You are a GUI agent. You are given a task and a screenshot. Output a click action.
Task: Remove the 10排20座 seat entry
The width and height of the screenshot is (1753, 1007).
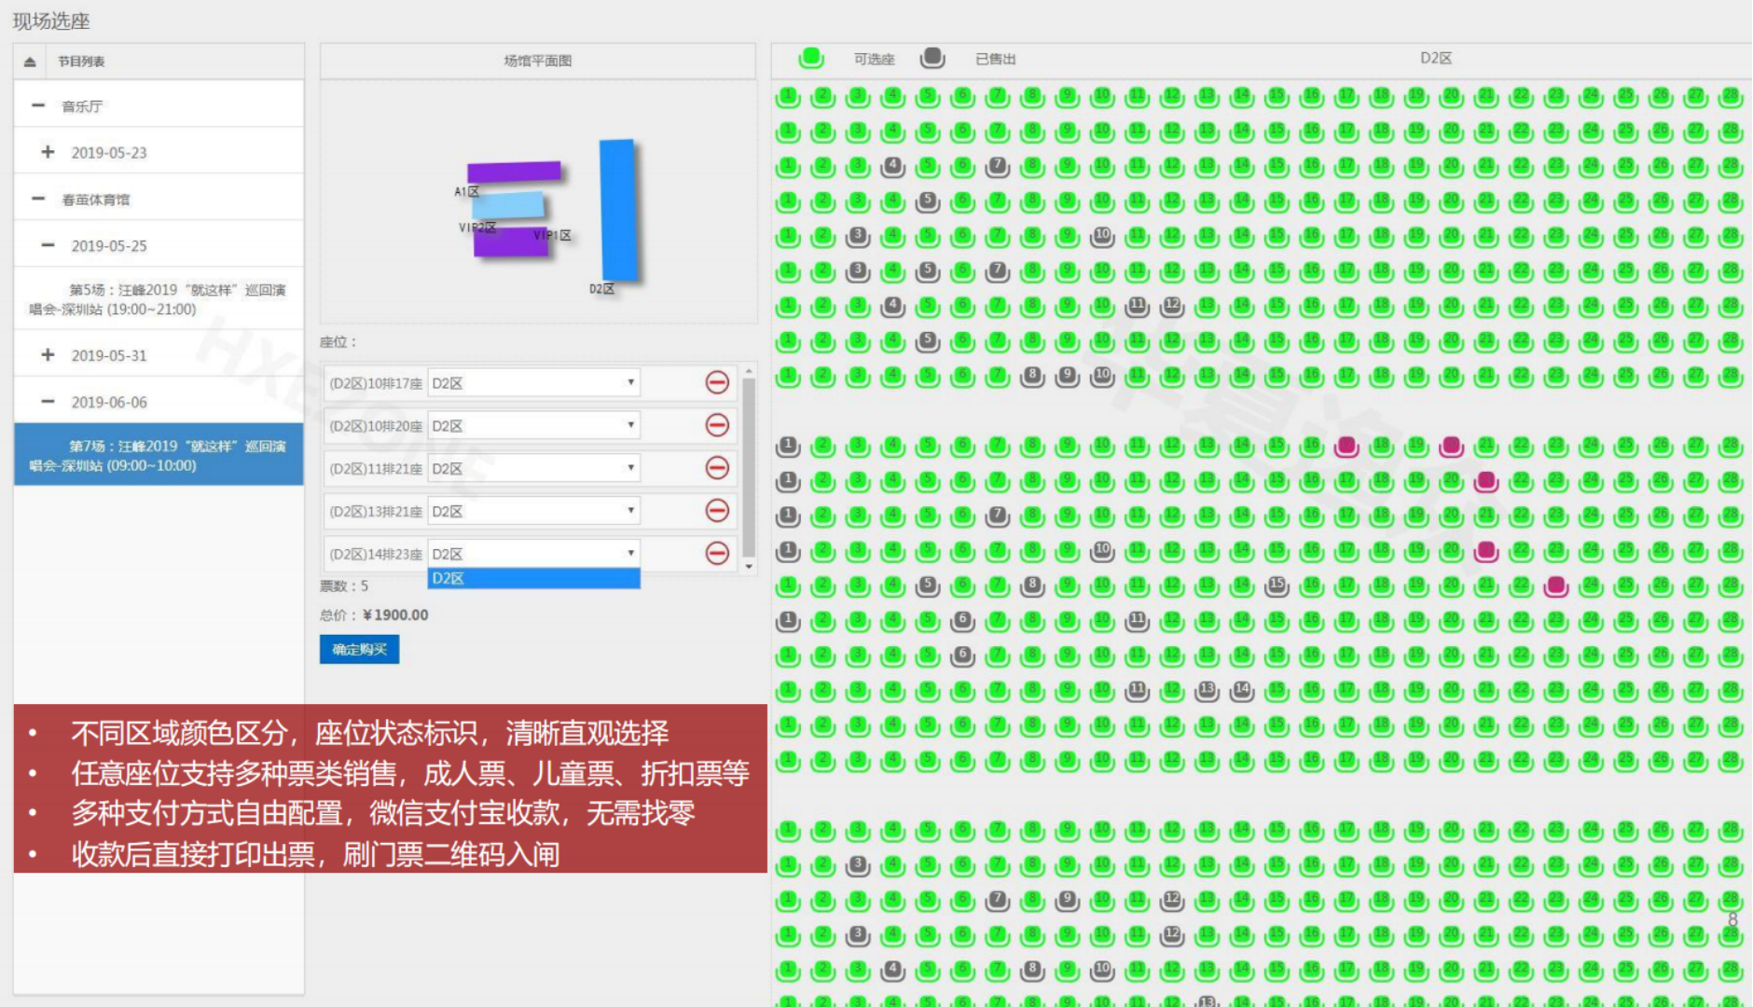click(x=716, y=425)
